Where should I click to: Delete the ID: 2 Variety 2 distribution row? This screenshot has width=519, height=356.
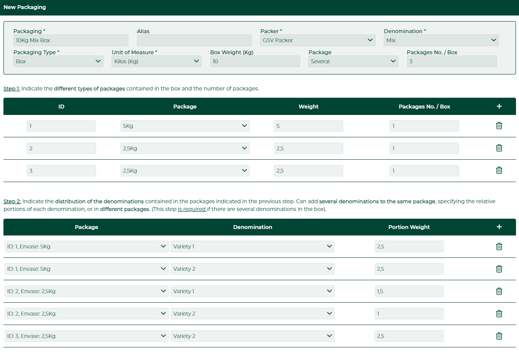click(x=499, y=314)
